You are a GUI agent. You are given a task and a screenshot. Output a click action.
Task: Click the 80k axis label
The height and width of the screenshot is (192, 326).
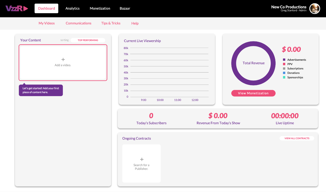coord(126,48)
